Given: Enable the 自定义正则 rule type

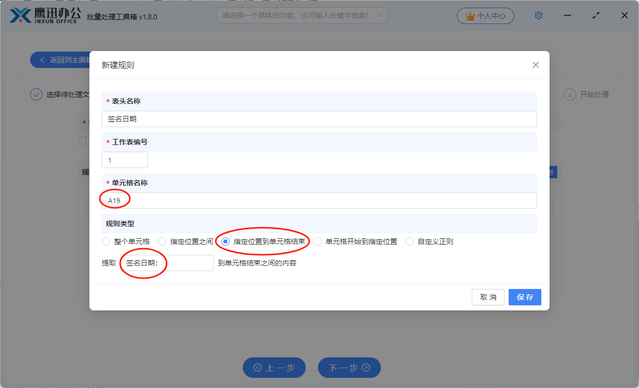Looking at the screenshot, I should [x=409, y=241].
